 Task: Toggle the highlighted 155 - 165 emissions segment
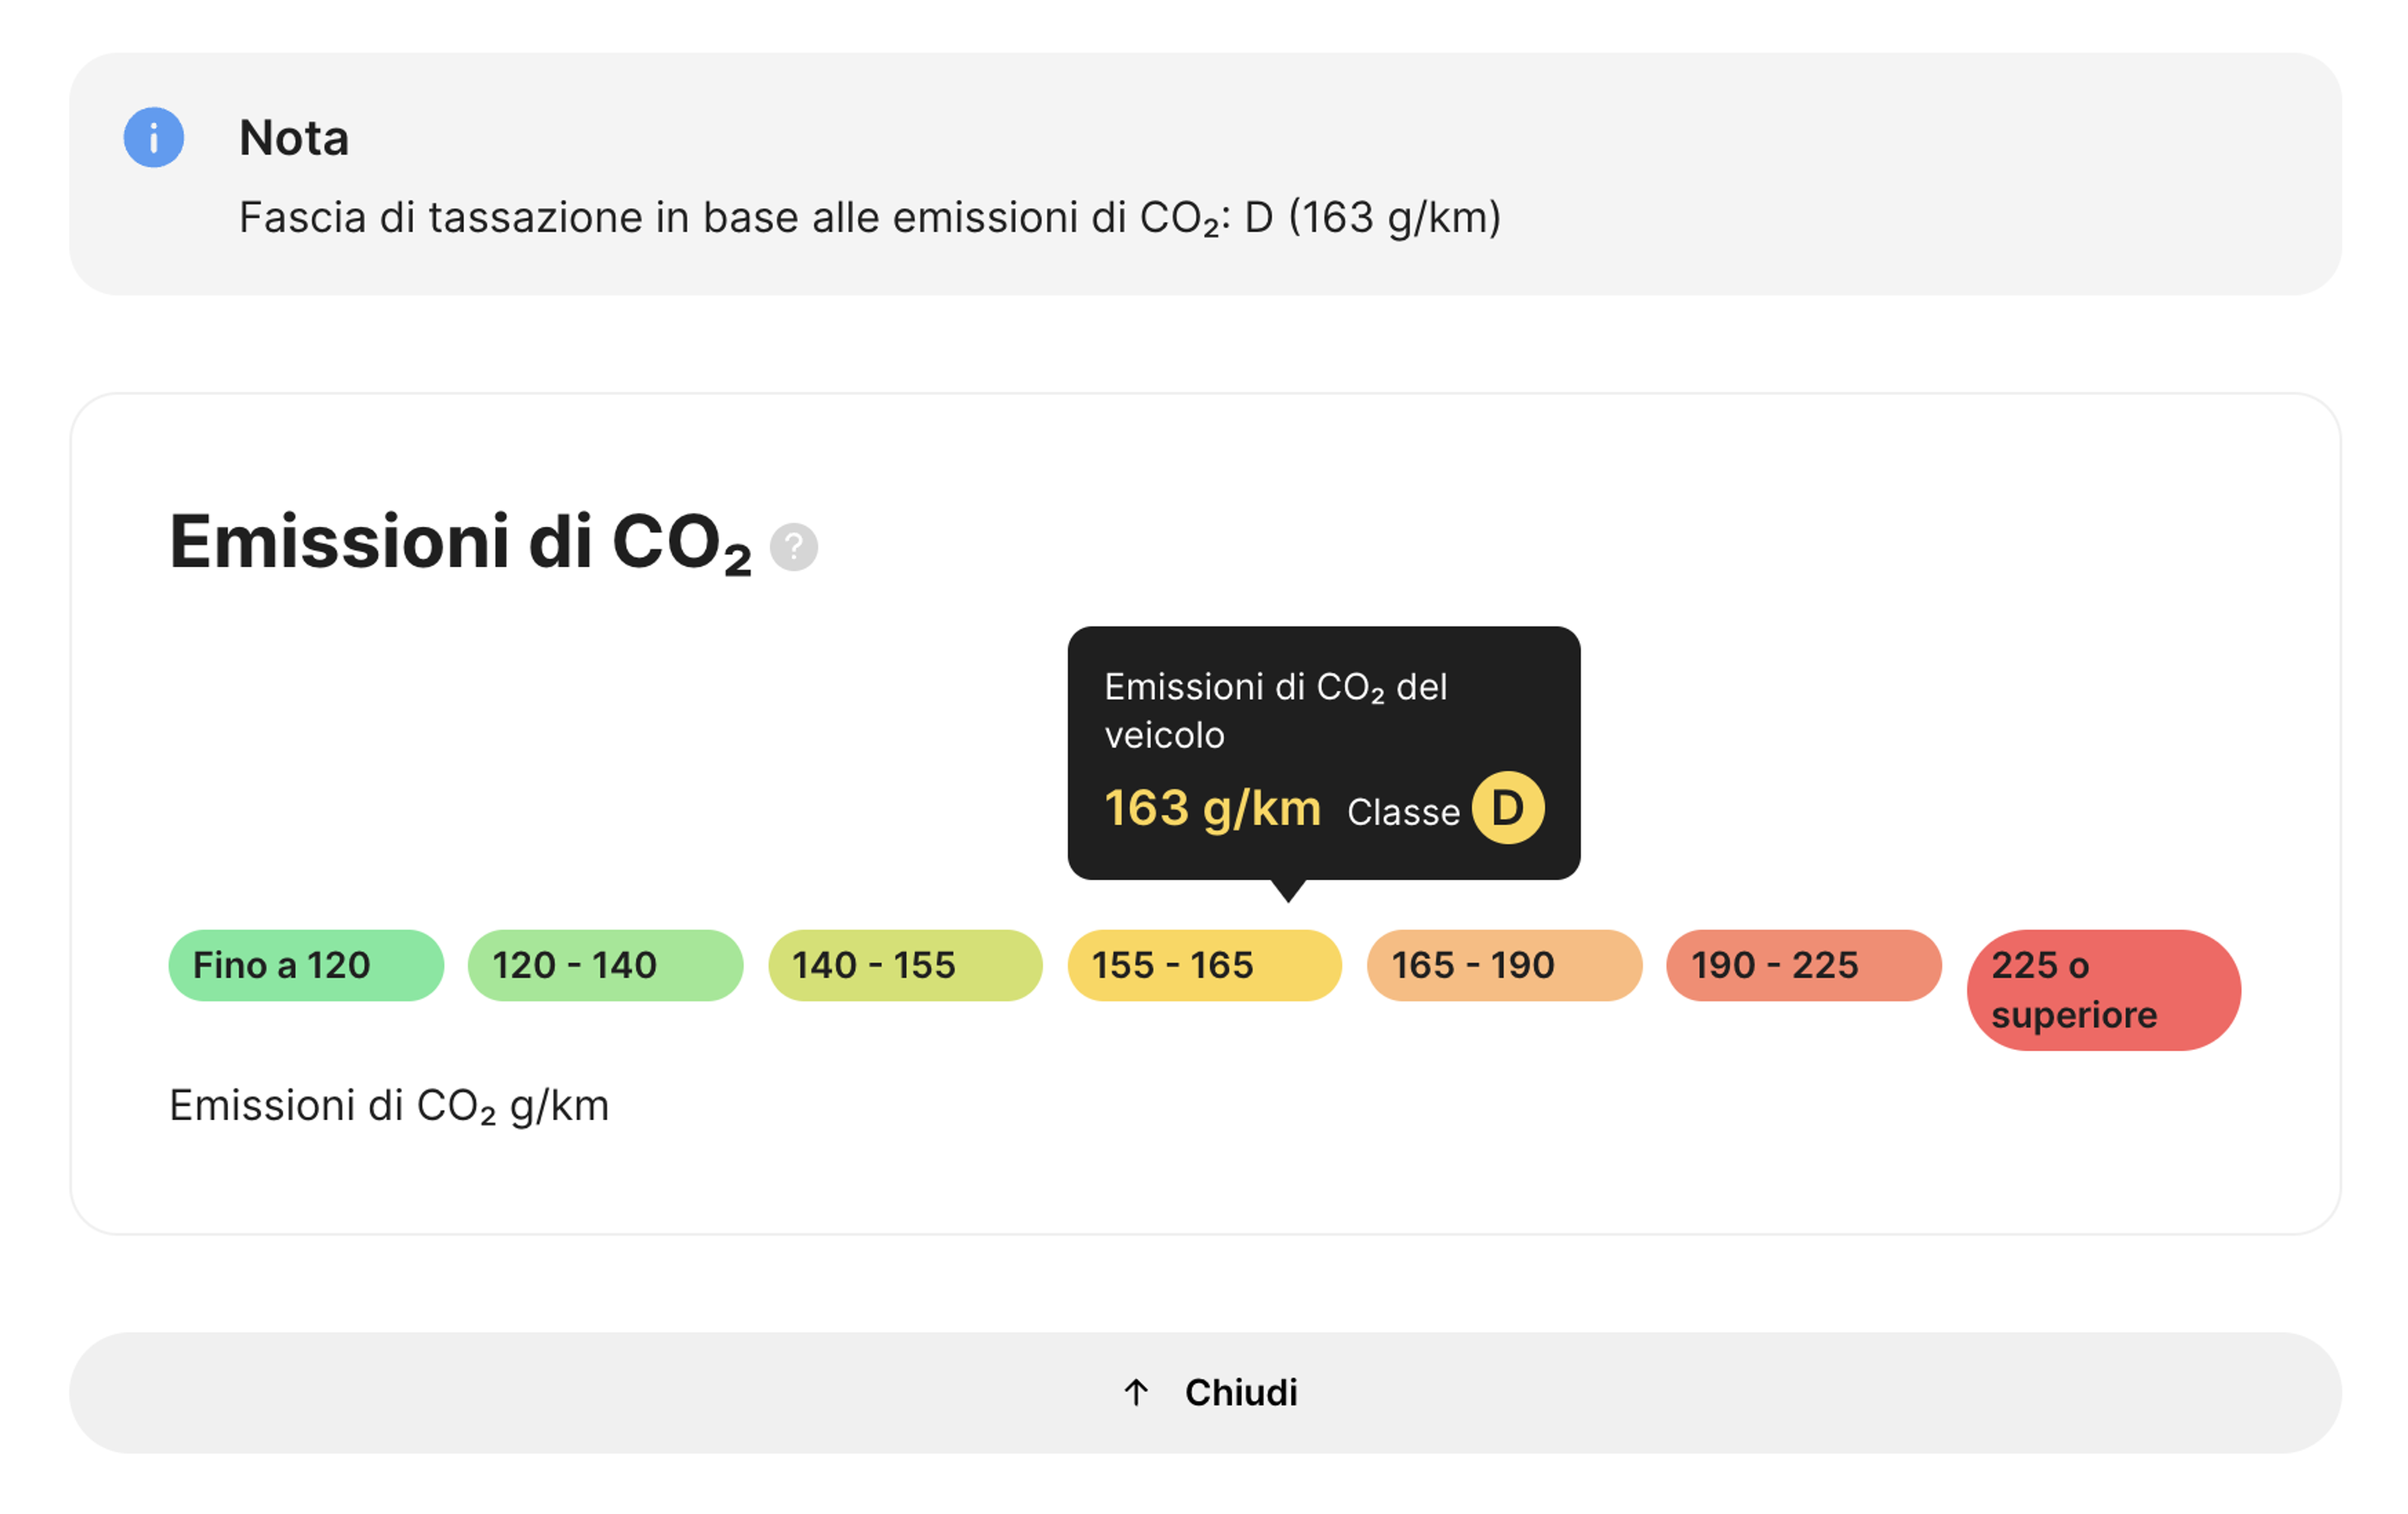point(1204,965)
